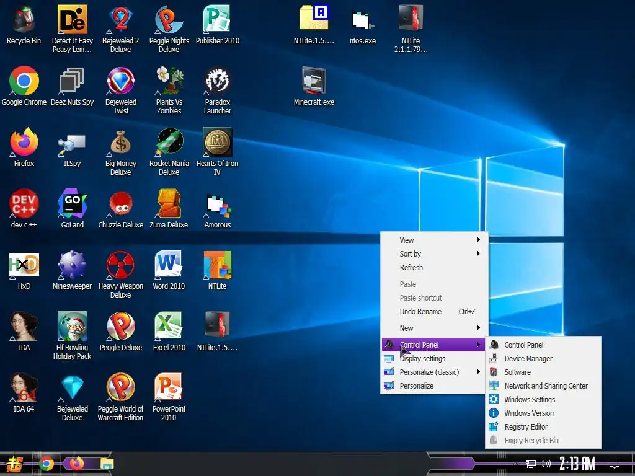Image resolution: width=635 pixels, height=476 pixels.
Task: Click the Start button on taskbar
Action: [x=15, y=464]
